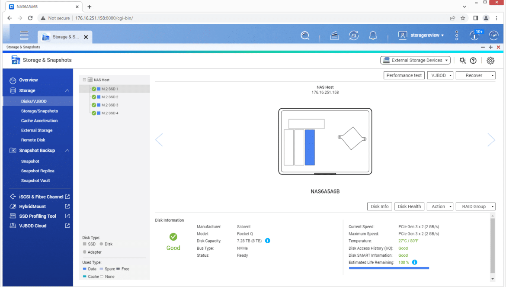Open the Action dropdown
This screenshot has height=287, width=506.
pos(440,206)
